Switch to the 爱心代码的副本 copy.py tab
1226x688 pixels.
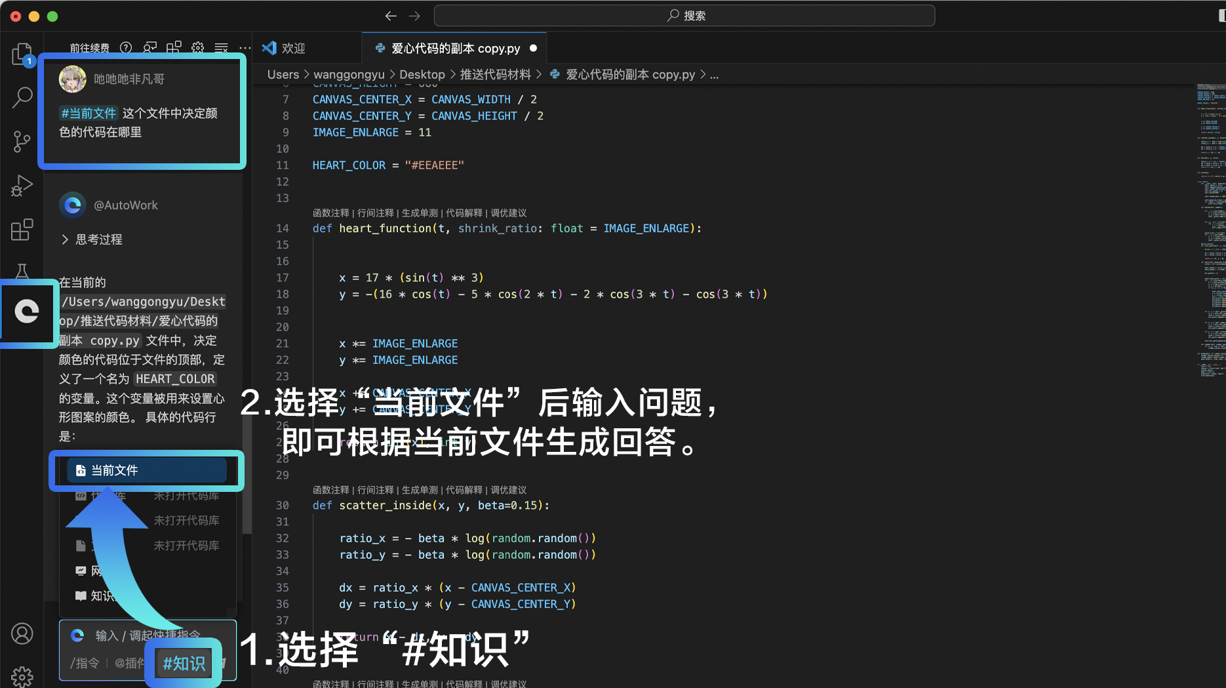[454, 48]
